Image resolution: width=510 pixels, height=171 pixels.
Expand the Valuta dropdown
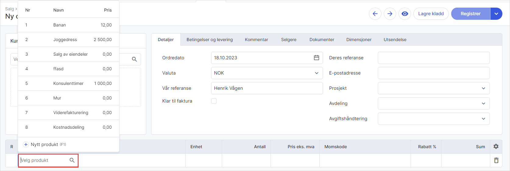[x=317, y=73]
